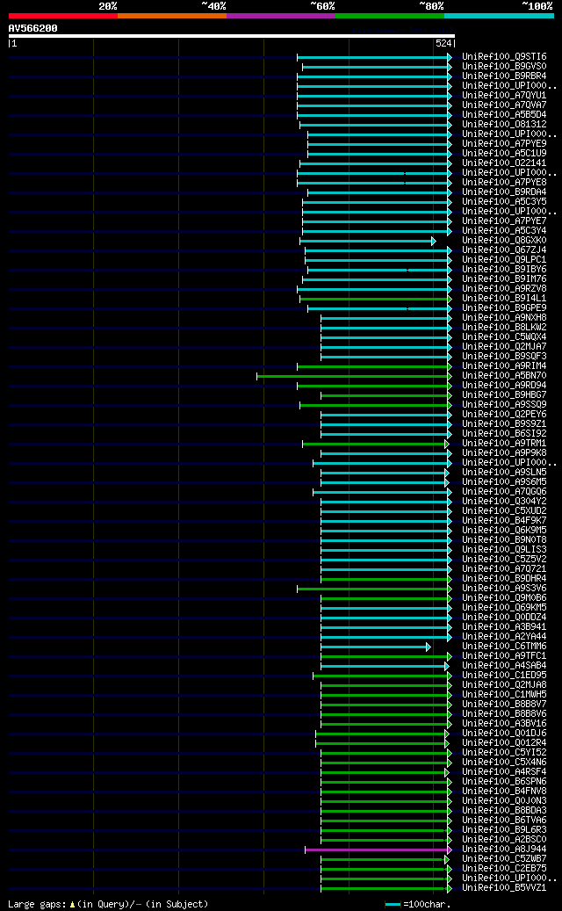
Task: Select the UniRef100_Q67ZJ4 label
Action: point(504,249)
